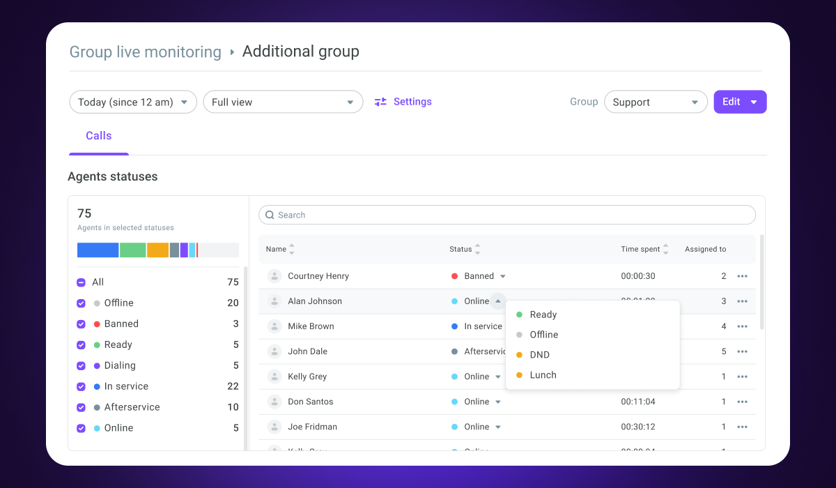Click orange segment of status bar
Image resolution: width=836 pixels, height=488 pixels.
[158, 250]
